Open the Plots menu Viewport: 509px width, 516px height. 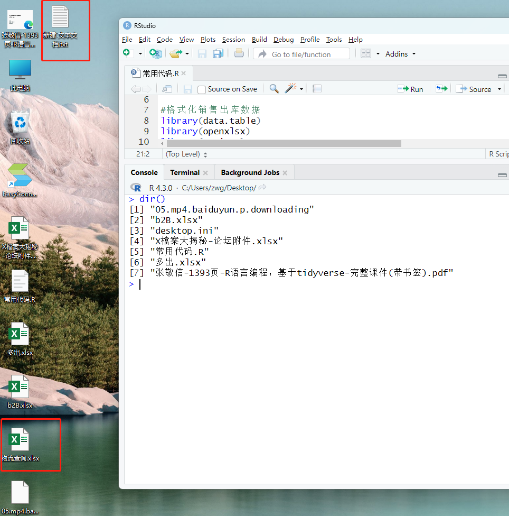[x=208, y=40]
